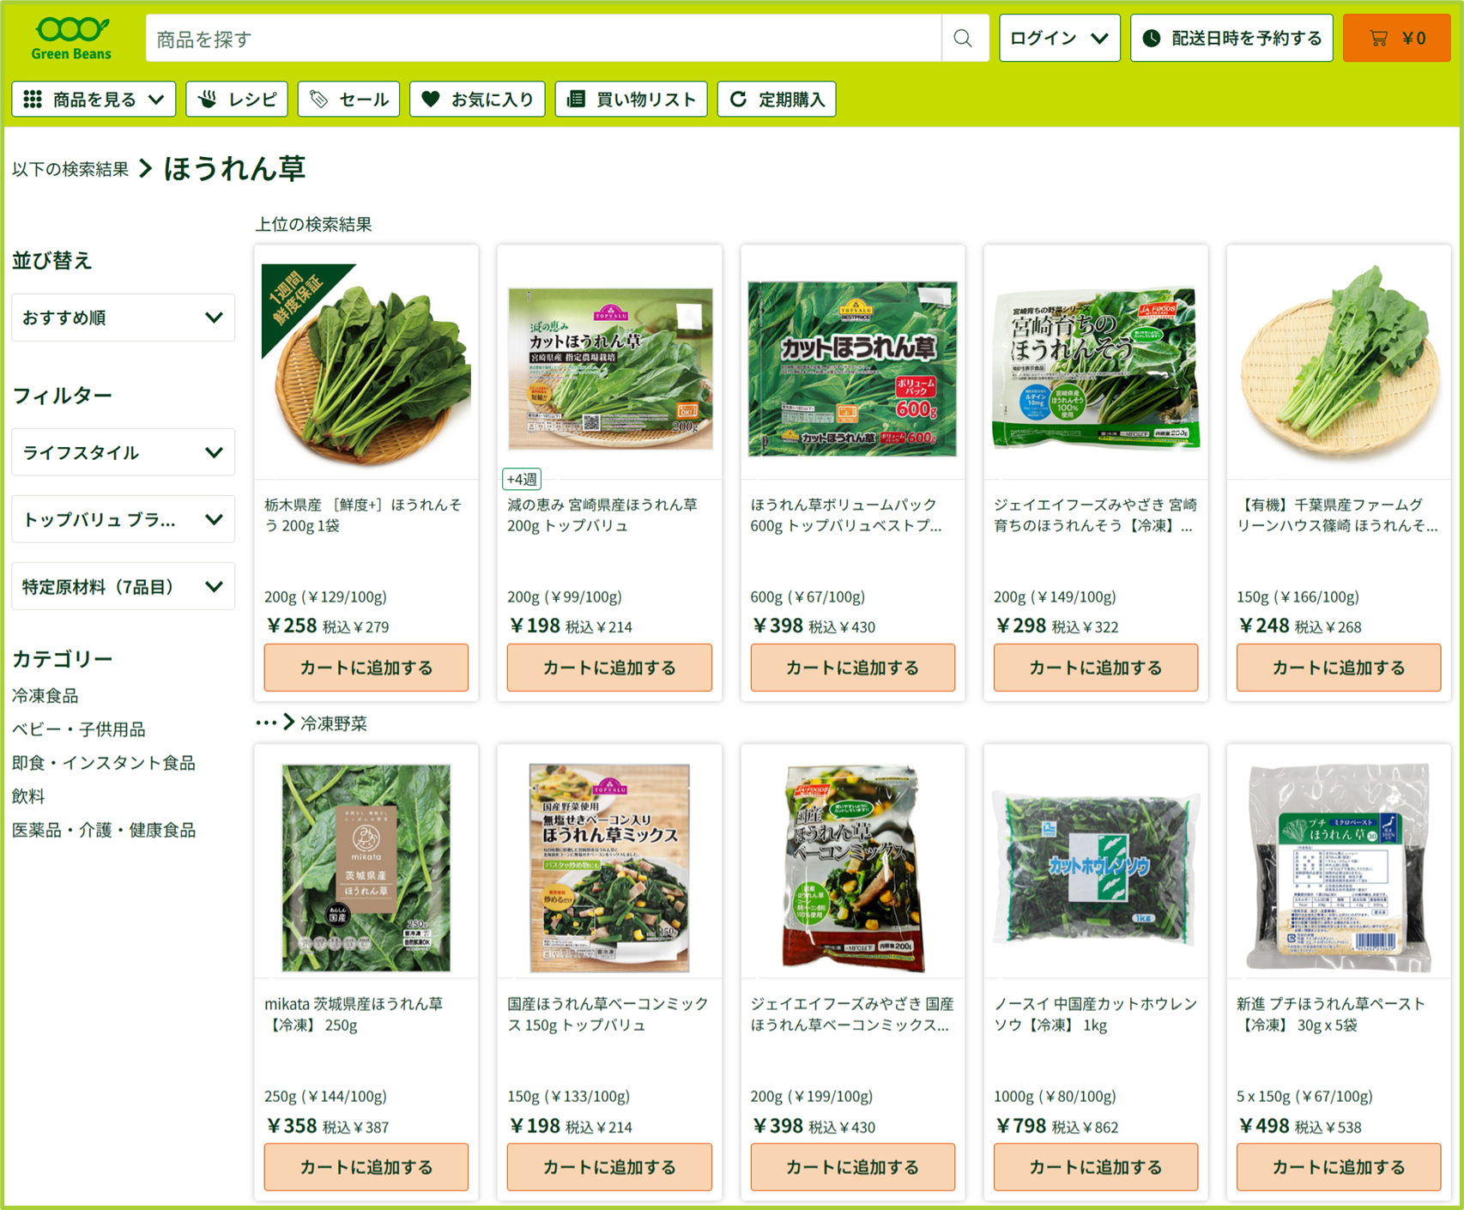Open the 減の恵み カットほうれん草 product image
The width and height of the screenshot is (1464, 1210).
[610, 369]
